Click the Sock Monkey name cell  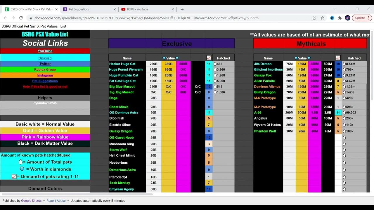pyautogui.click(x=127, y=183)
